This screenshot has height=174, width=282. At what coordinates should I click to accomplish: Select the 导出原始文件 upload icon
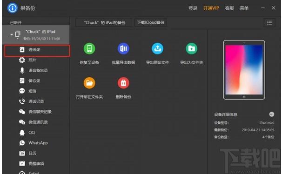click(157, 48)
